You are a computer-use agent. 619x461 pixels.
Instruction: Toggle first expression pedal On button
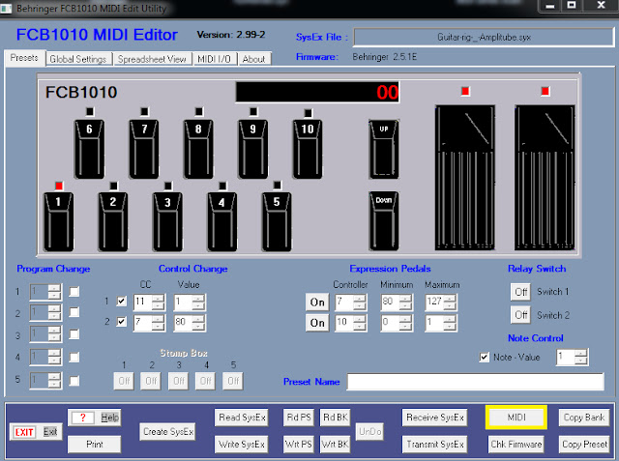point(317,303)
